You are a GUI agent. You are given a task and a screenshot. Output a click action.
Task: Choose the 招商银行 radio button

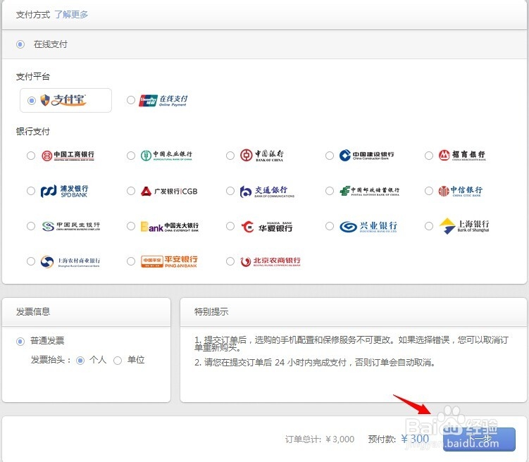coord(429,156)
